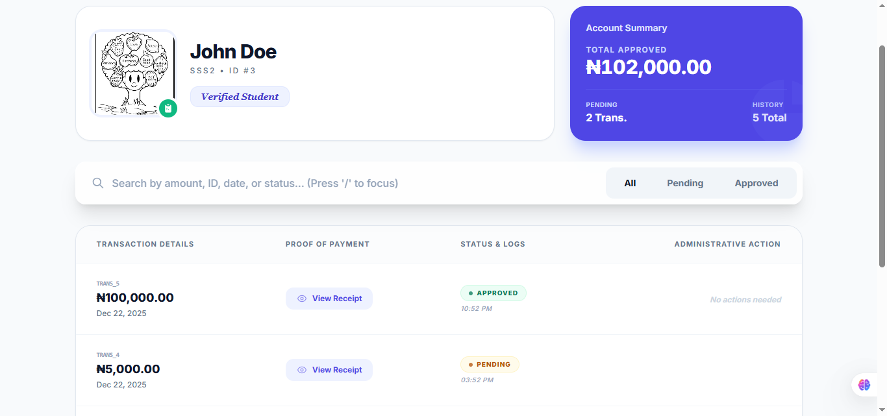Click the Administrative Action column header

tap(727, 244)
